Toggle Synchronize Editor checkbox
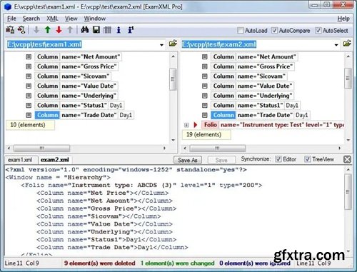Image resolution: width=357 pixels, height=272 pixels. [x=278, y=159]
